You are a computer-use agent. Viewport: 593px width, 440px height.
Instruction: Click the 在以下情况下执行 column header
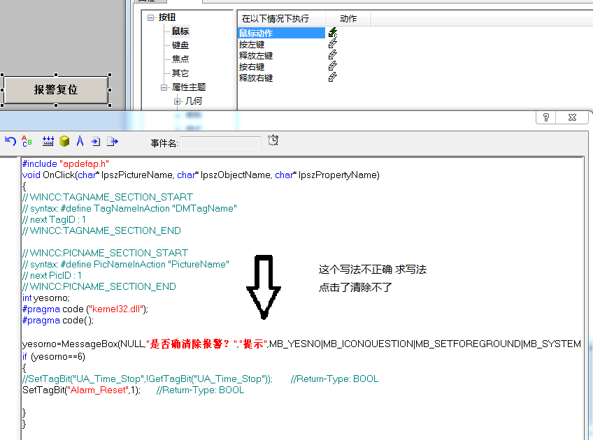[281, 18]
